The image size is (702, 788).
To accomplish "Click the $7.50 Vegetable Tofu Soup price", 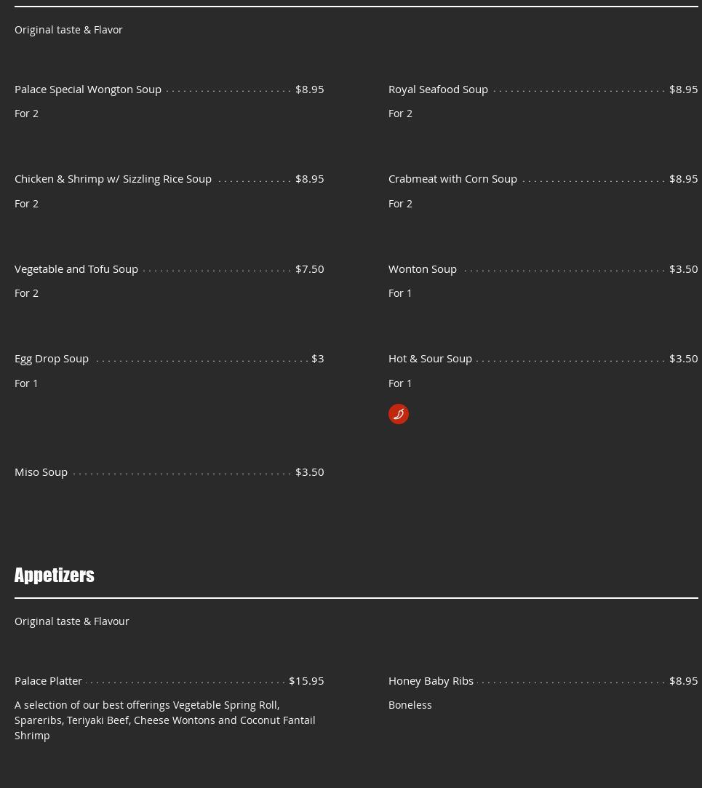I will 310,269.
